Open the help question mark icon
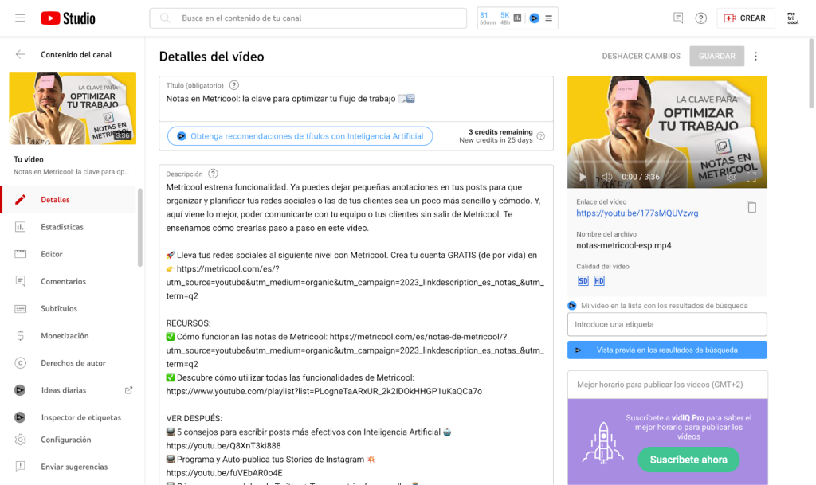 coord(700,18)
